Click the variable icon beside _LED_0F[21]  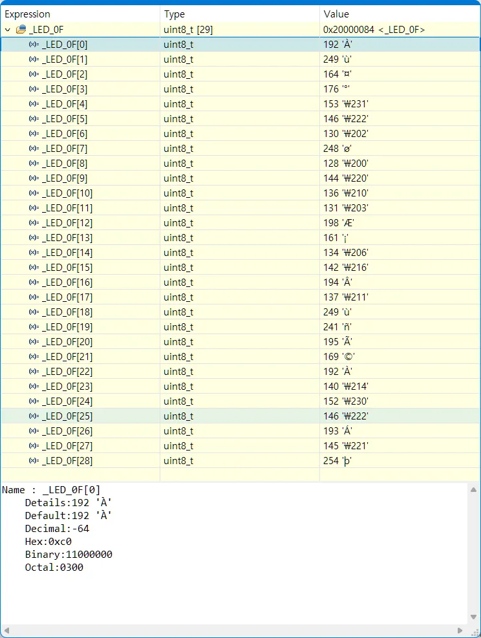34,356
